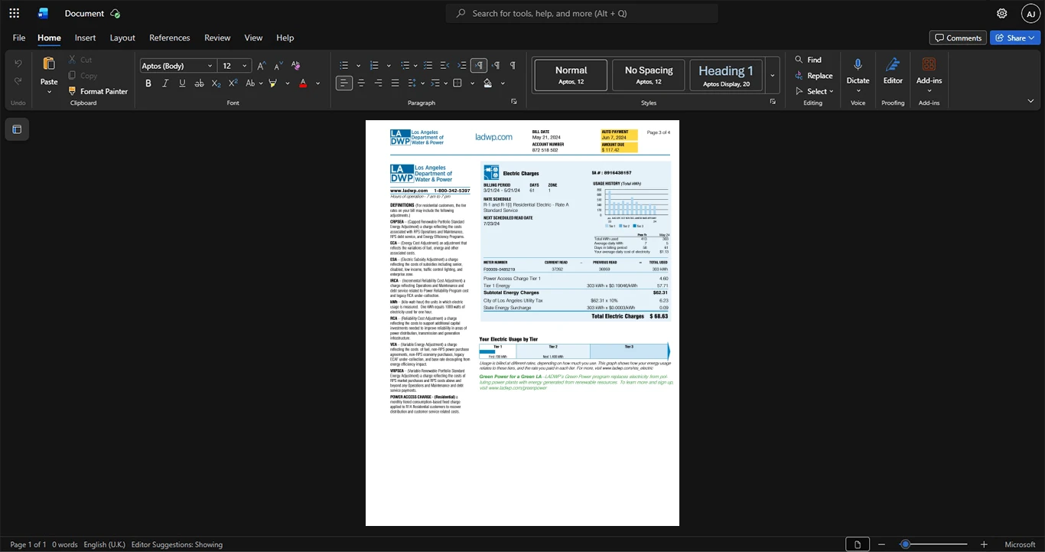Adjust the zoom slider handle
The height and width of the screenshot is (552, 1045).
pyautogui.click(x=905, y=544)
